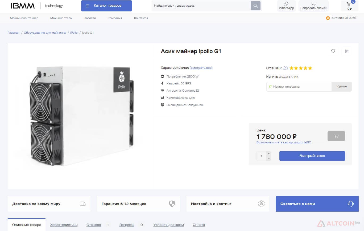The width and height of the screenshot is (364, 231).
Task: Decrease quantity with minus stepper
Action: click(269, 159)
